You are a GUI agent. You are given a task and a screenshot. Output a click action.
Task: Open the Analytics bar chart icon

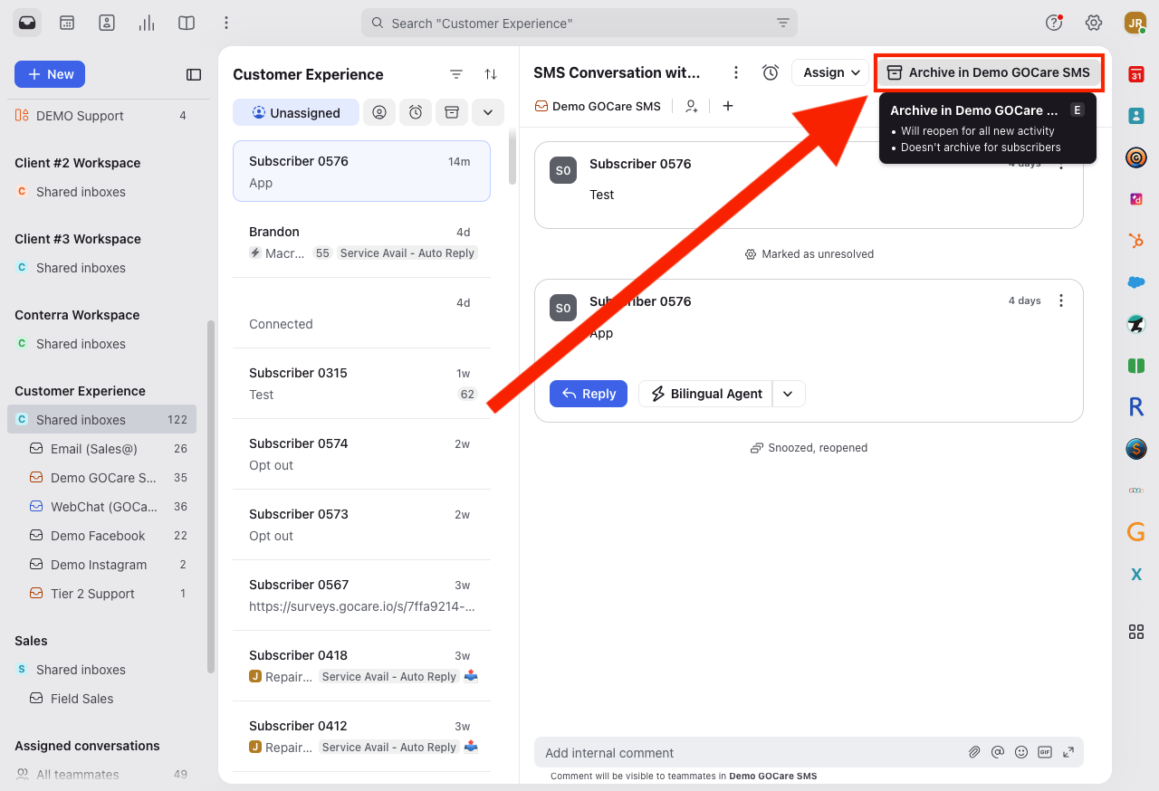tap(147, 23)
